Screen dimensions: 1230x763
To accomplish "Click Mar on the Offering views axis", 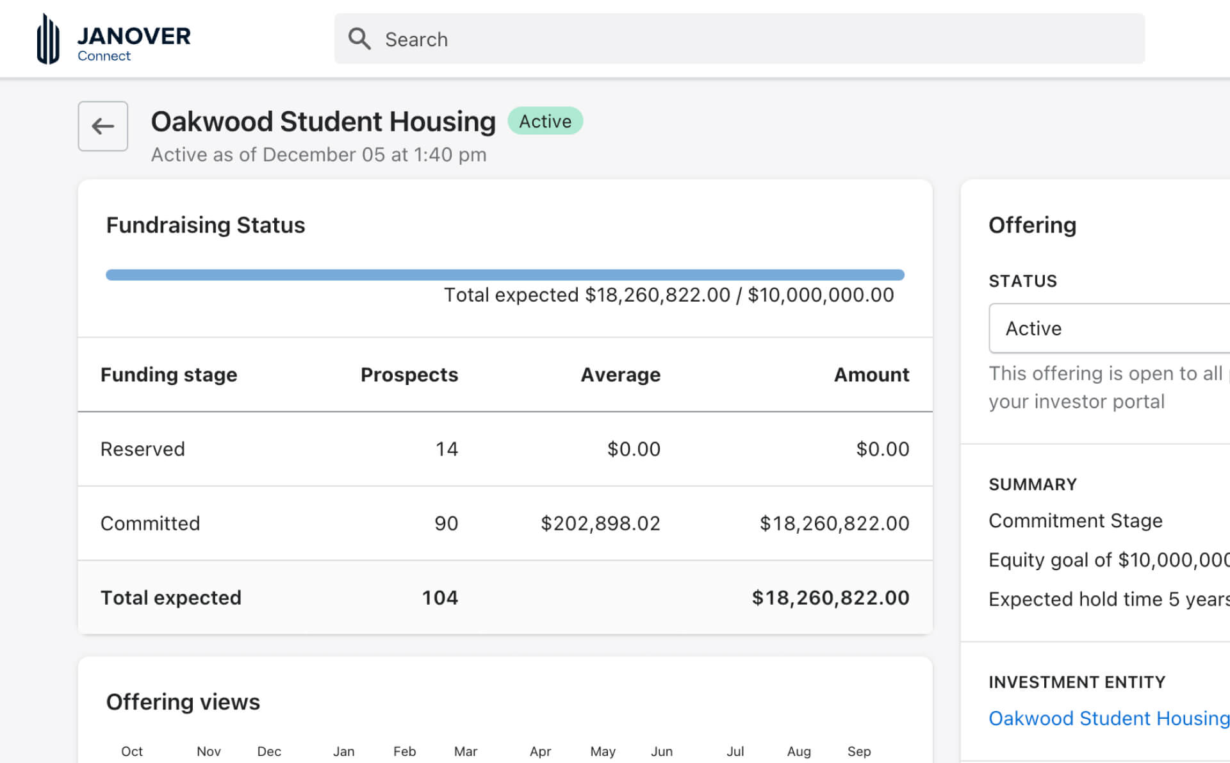I will (465, 751).
